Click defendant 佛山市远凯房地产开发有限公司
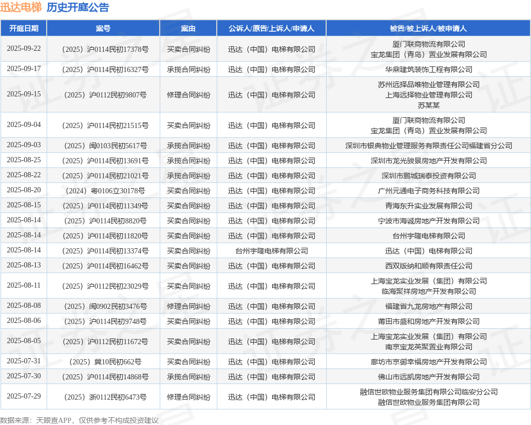The width and height of the screenshot is (531, 425). (429, 377)
